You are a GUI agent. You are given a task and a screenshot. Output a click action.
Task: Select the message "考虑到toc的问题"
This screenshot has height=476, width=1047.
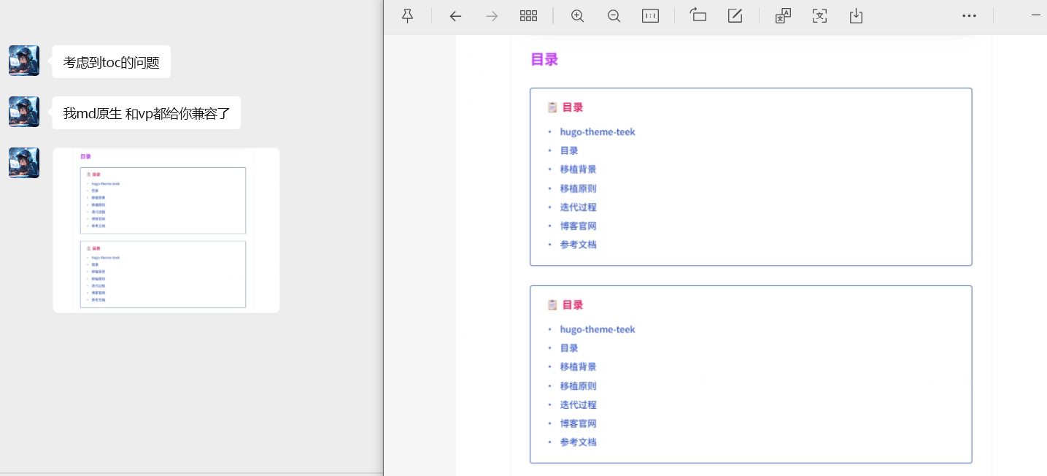pyautogui.click(x=111, y=62)
